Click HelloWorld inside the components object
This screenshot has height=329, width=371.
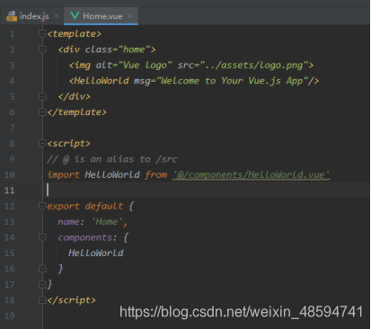pyautogui.click(x=96, y=253)
